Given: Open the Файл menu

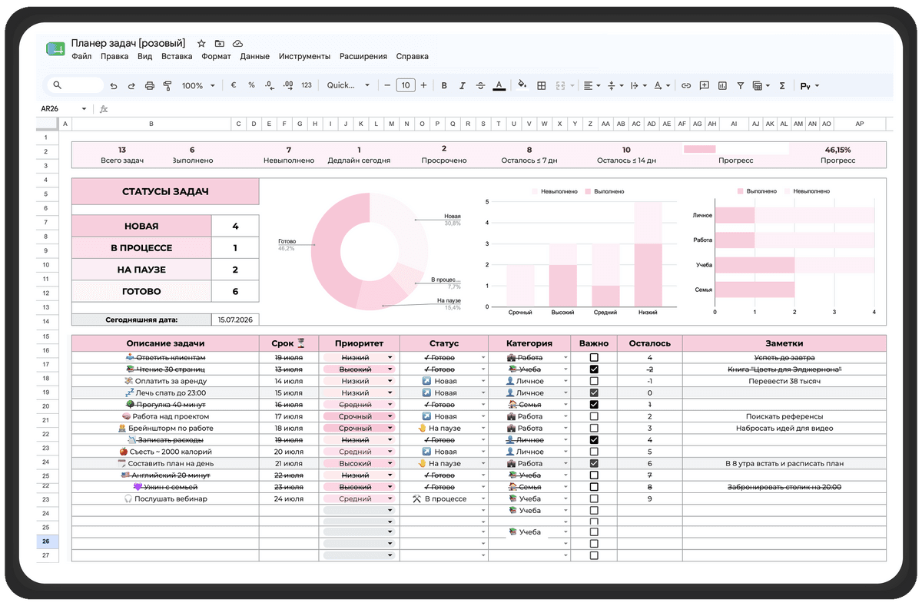Looking at the screenshot, I should coord(81,56).
